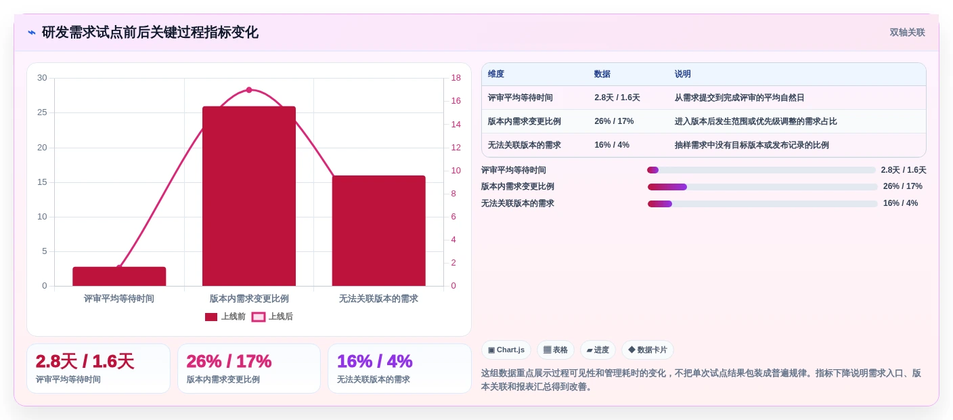Image resolution: width=953 pixels, height=420 pixels.
Task: Click the 维度 column header
Action: click(496, 75)
